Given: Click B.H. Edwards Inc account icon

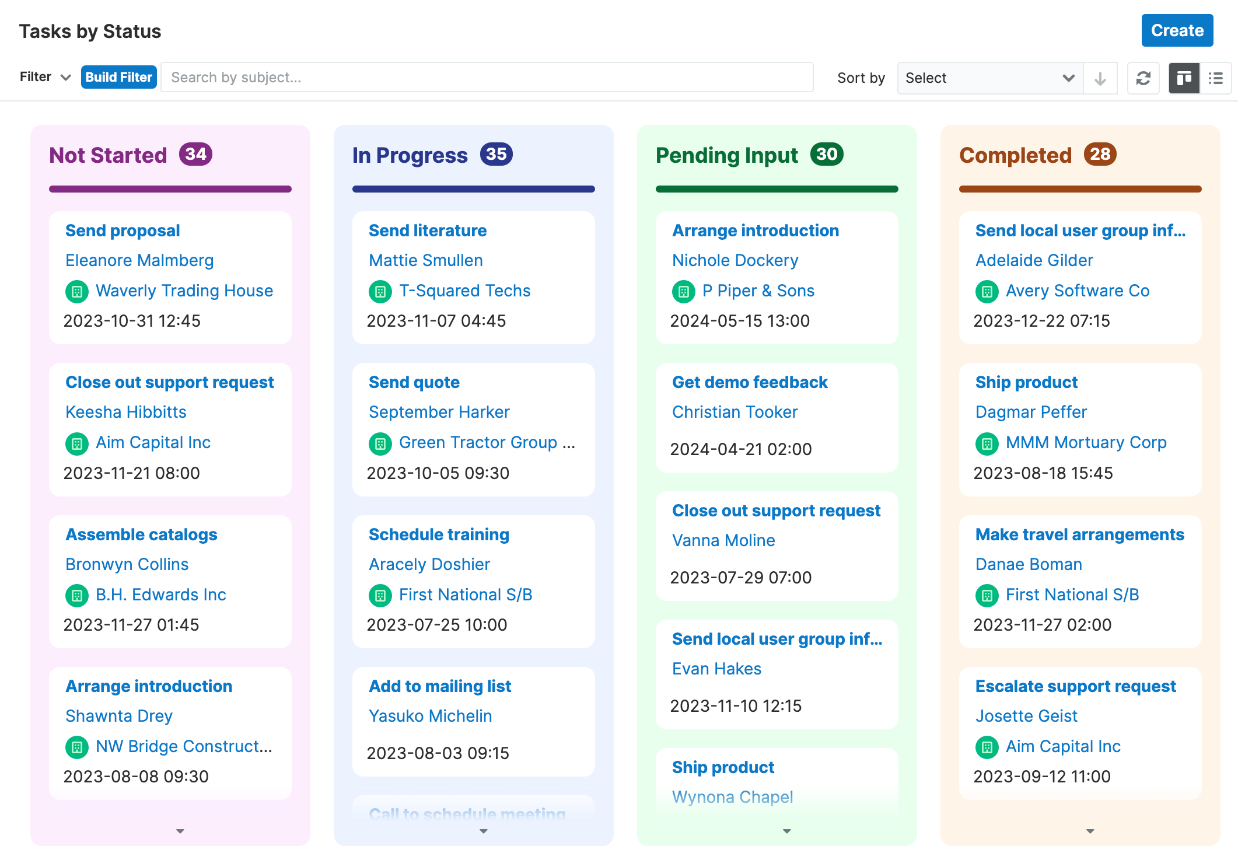Looking at the screenshot, I should click(76, 595).
